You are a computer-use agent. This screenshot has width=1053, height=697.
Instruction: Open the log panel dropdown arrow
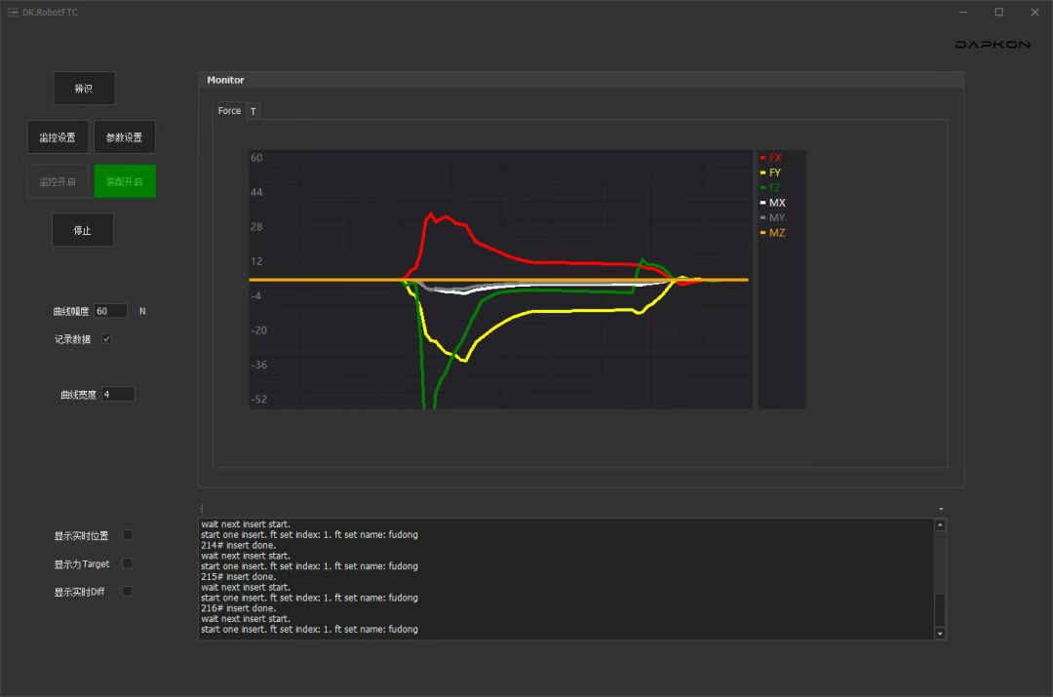click(x=941, y=509)
